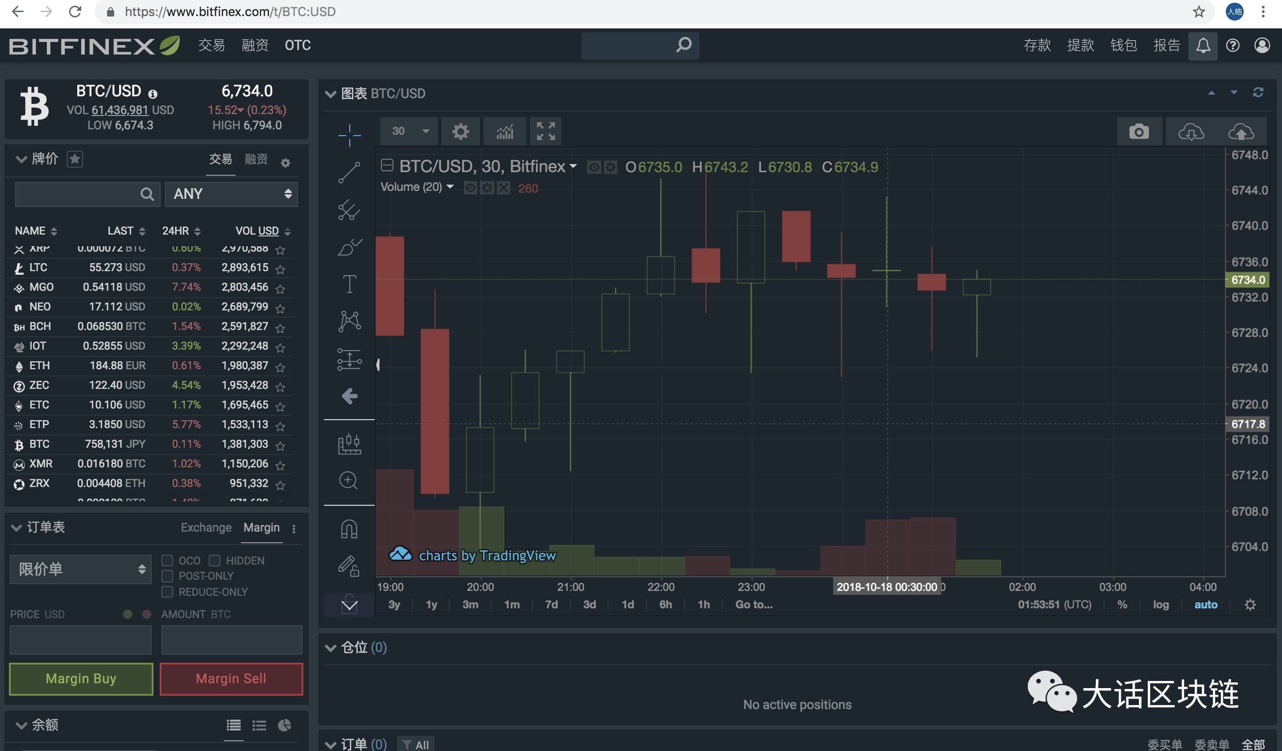Open the account profile icon

1261,46
